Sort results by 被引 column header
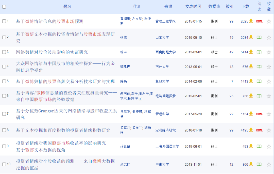Viewport: 274px width, 174px height. click(x=230, y=7)
